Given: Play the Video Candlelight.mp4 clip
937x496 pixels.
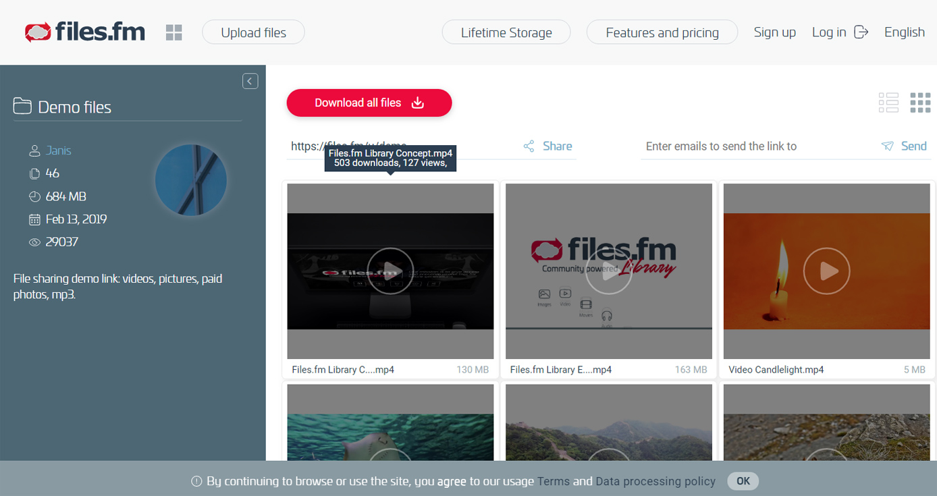Looking at the screenshot, I should tap(826, 271).
